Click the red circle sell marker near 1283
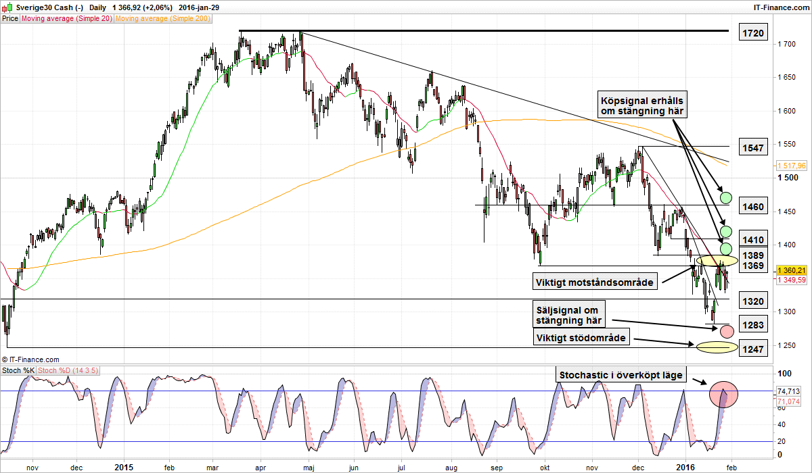The image size is (812, 473). pyautogui.click(x=726, y=331)
